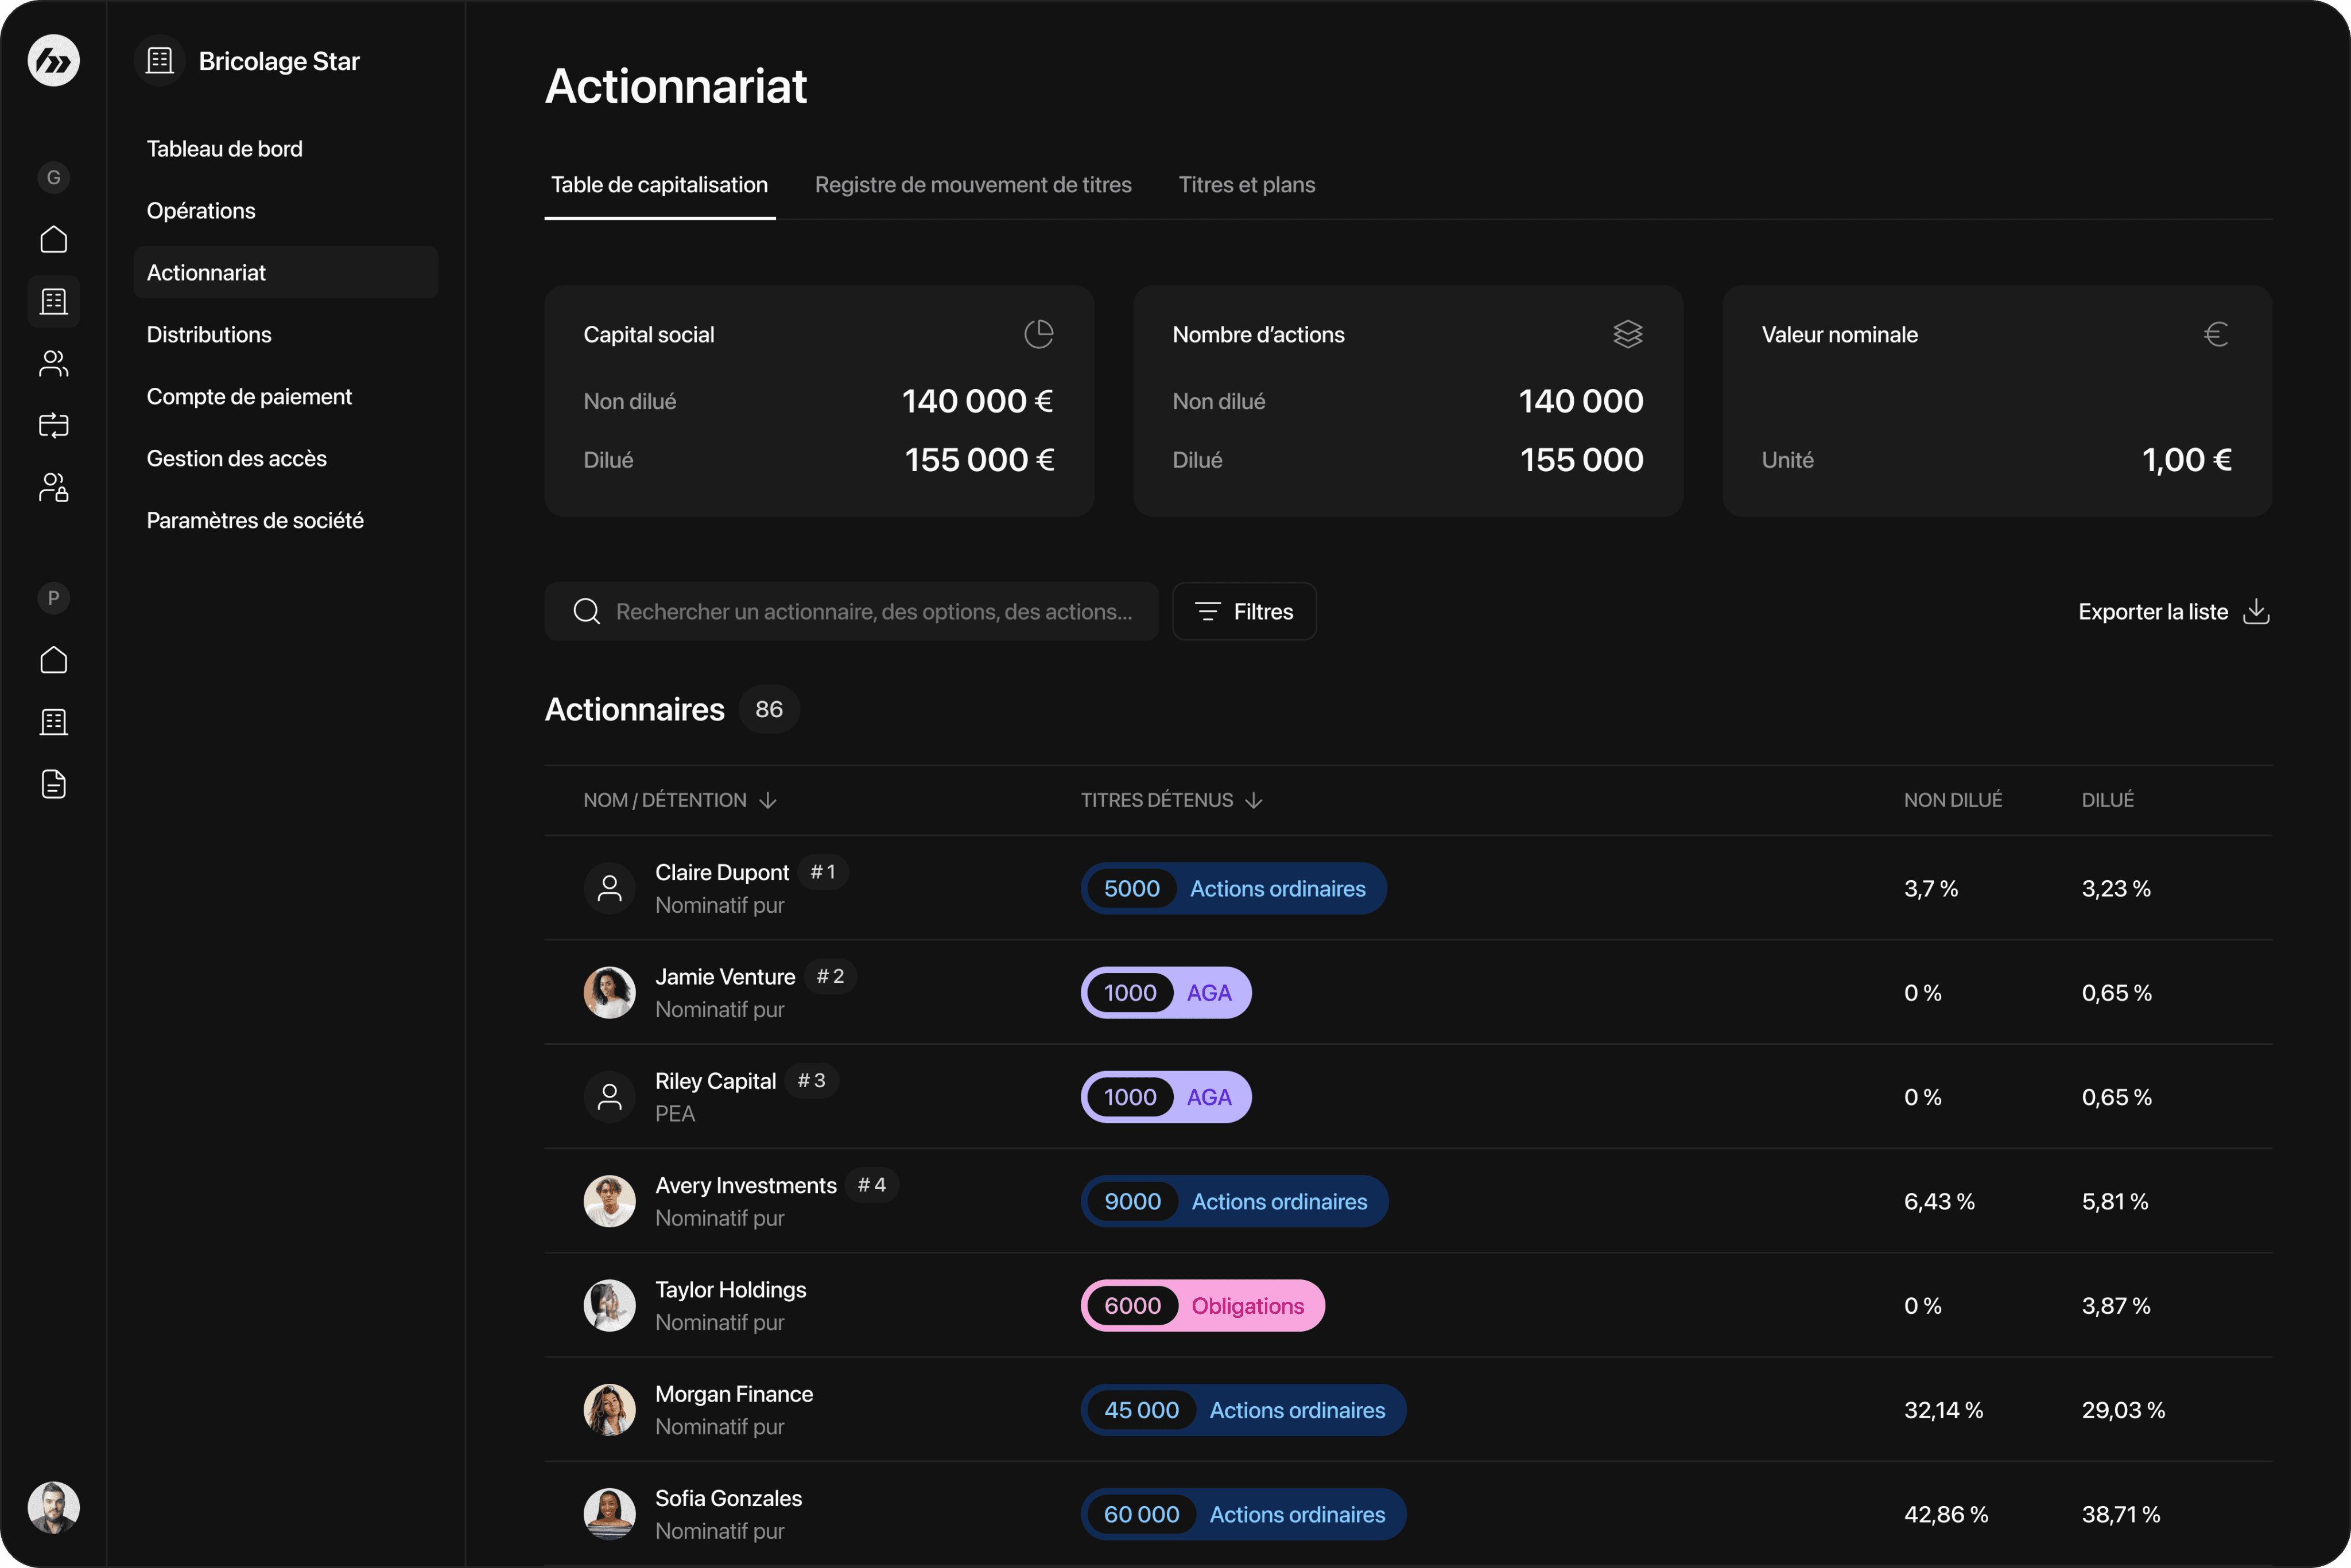Click the app logo at top of sidebar
The height and width of the screenshot is (1568, 2351).
[53, 60]
